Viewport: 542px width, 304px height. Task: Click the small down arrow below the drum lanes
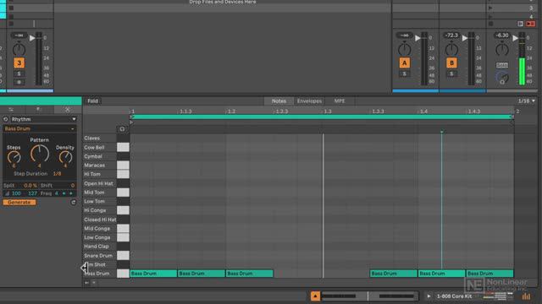point(94,283)
